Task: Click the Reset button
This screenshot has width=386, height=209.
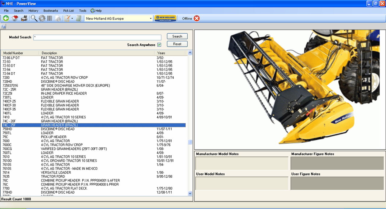Action: tap(177, 44)
